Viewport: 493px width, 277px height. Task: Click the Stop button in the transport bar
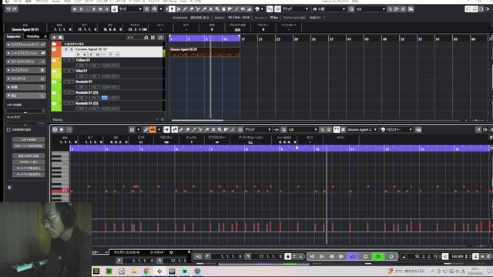tap(365, 256)
